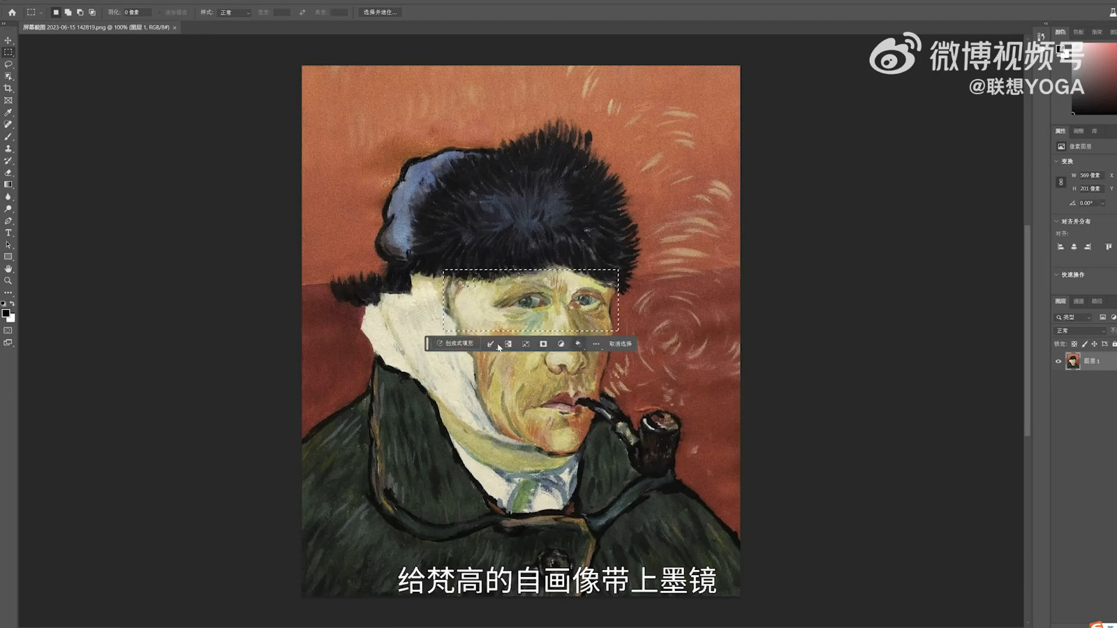The height and width of the screenshot is (628, 1117).
Task: Choose Intersect with Selection mode
Action: coord(92,12)
